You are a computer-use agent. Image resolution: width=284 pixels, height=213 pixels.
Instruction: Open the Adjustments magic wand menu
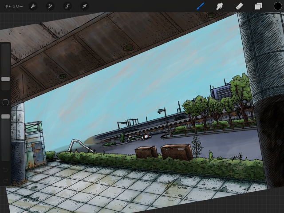click(x=50, y=6)
